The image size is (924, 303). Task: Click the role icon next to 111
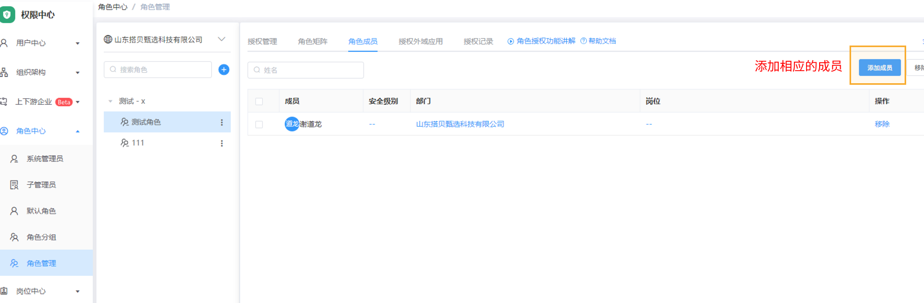(125, 143)
